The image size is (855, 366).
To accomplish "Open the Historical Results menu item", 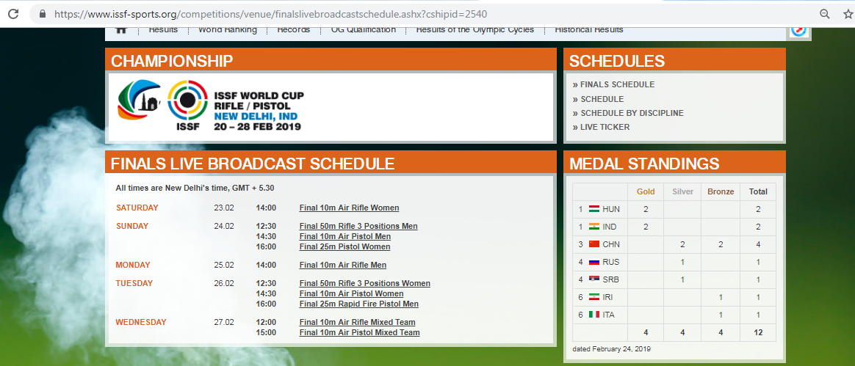I will 589,29.
